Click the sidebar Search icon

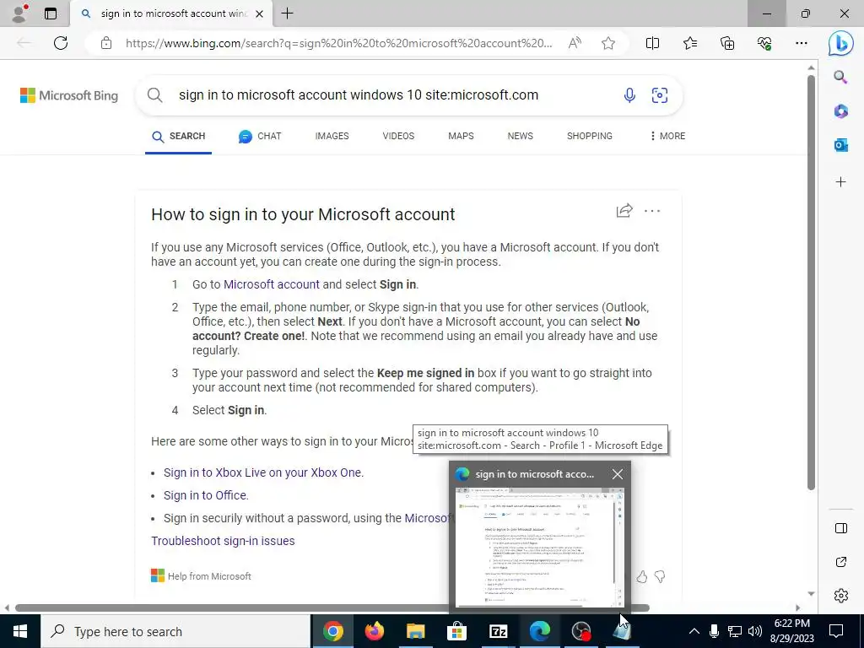(x=841, y=77)
